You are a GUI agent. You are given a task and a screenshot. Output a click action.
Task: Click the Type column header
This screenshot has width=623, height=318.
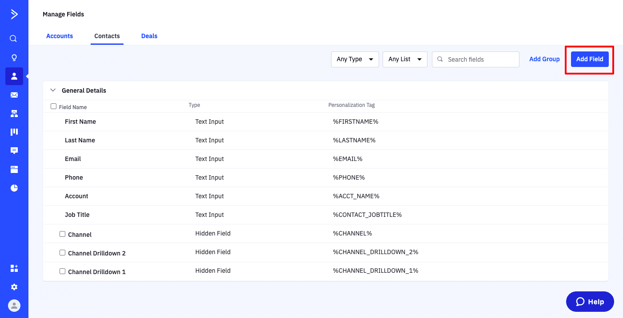(x=194, y=105)
